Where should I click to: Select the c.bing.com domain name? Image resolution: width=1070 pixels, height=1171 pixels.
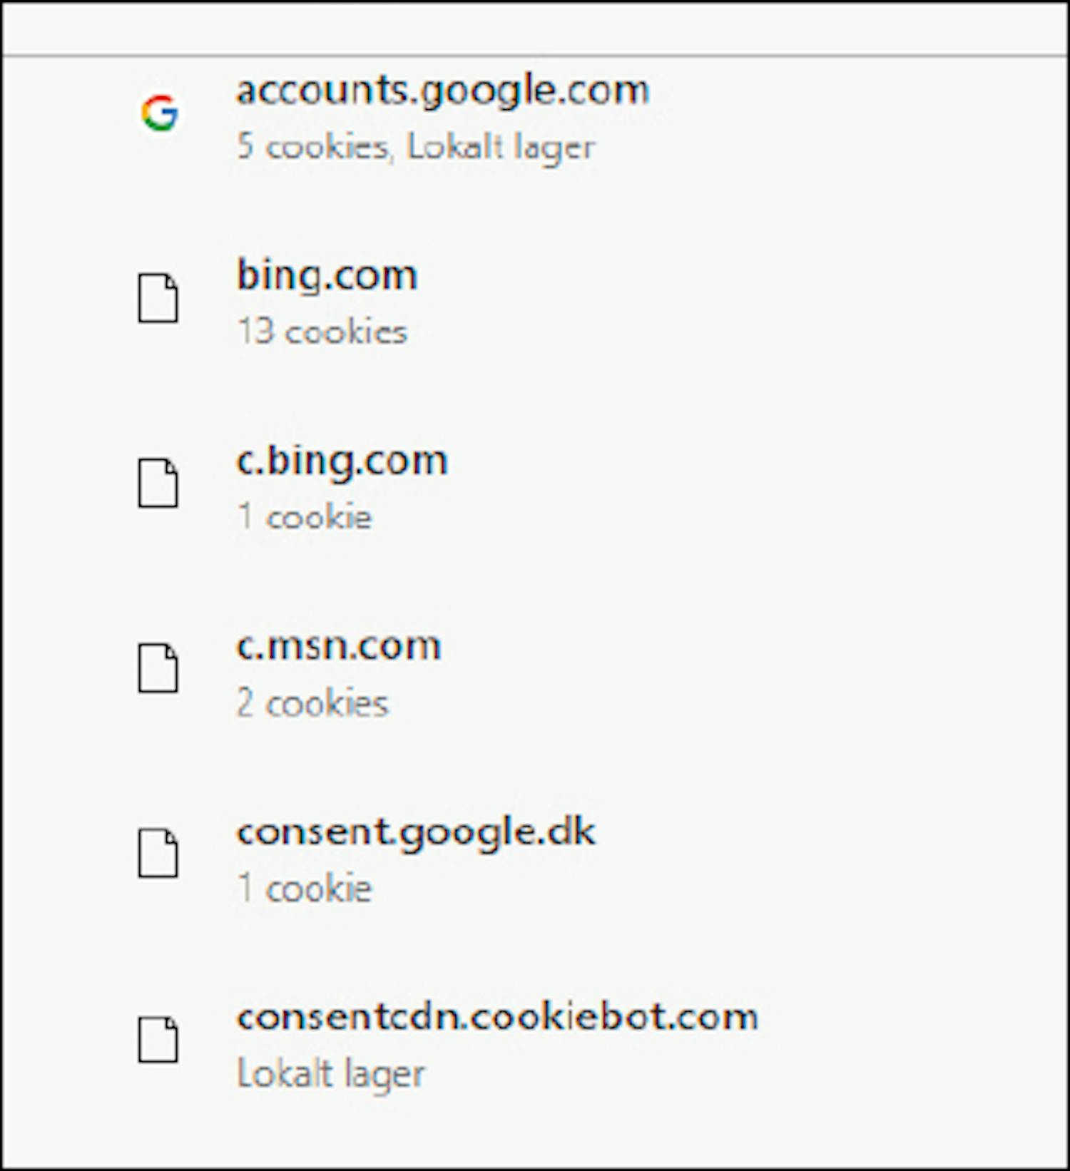tap(342, 461)
